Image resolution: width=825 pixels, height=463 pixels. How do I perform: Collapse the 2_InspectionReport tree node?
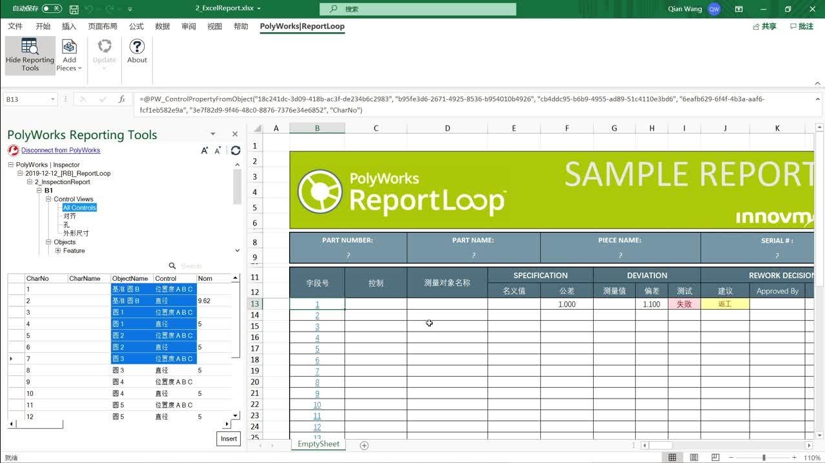coord(30,182)
